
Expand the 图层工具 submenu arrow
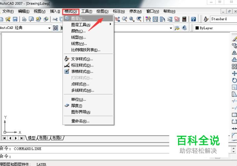click(111, 24)
